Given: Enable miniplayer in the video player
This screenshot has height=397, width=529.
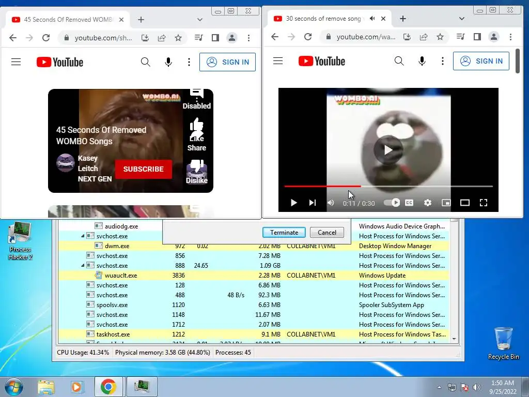Looking at the screenshot, I should pyautogui.click(x=446, y=203).
